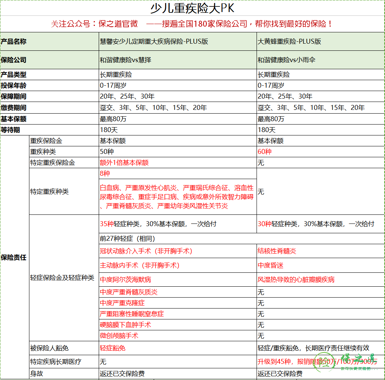The image size is (385, 380).
Task: Click the "前27种轻症（相同）" merged cell
Action: click(x=242, y=239)
